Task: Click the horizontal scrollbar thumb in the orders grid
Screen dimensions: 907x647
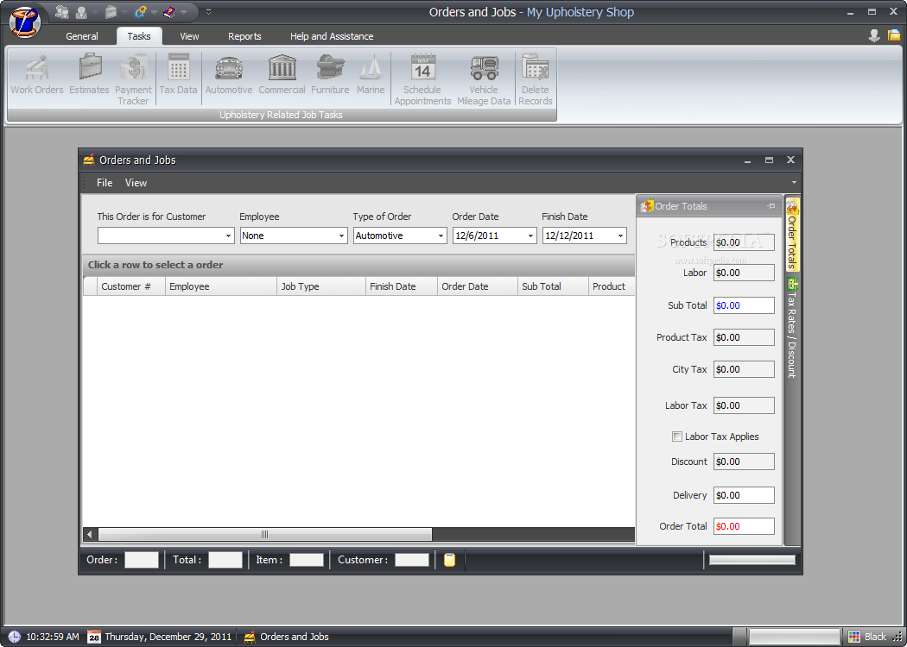Action: pos(265,534)
